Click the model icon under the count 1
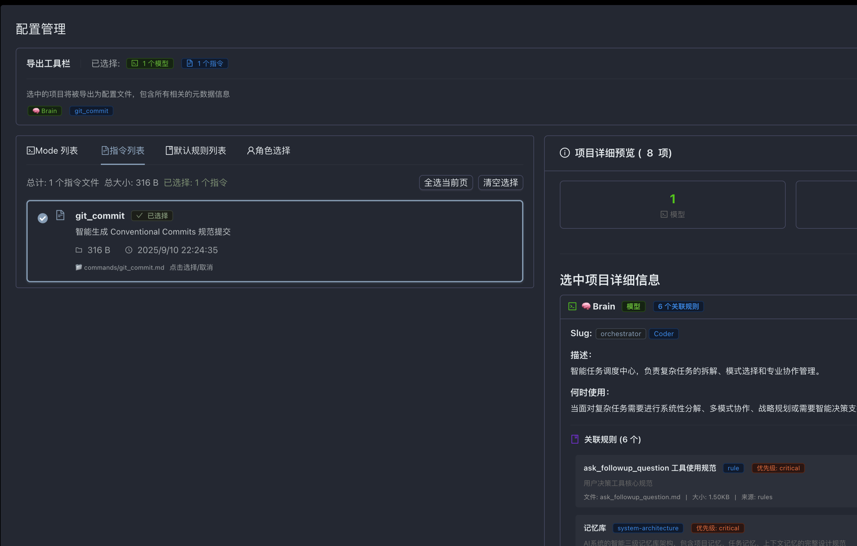This screenshot has height=546, width=857. tap(664, 214)
